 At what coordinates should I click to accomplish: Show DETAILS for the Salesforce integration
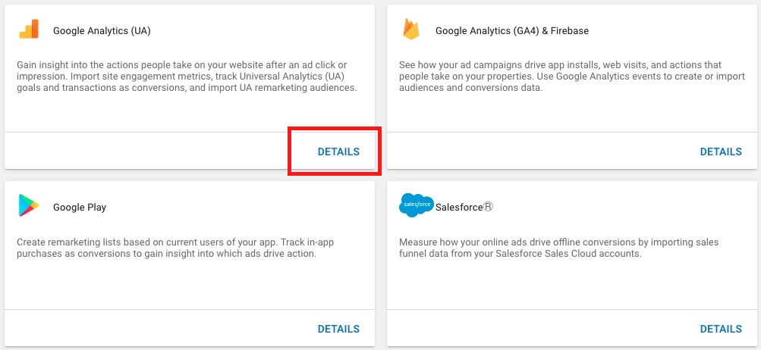click(x=720, y=329)
